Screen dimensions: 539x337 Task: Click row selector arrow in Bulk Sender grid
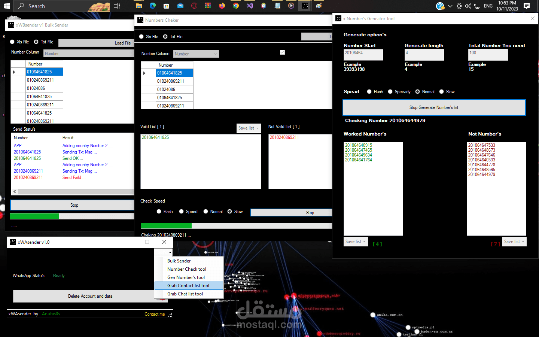tap(14, 72)
